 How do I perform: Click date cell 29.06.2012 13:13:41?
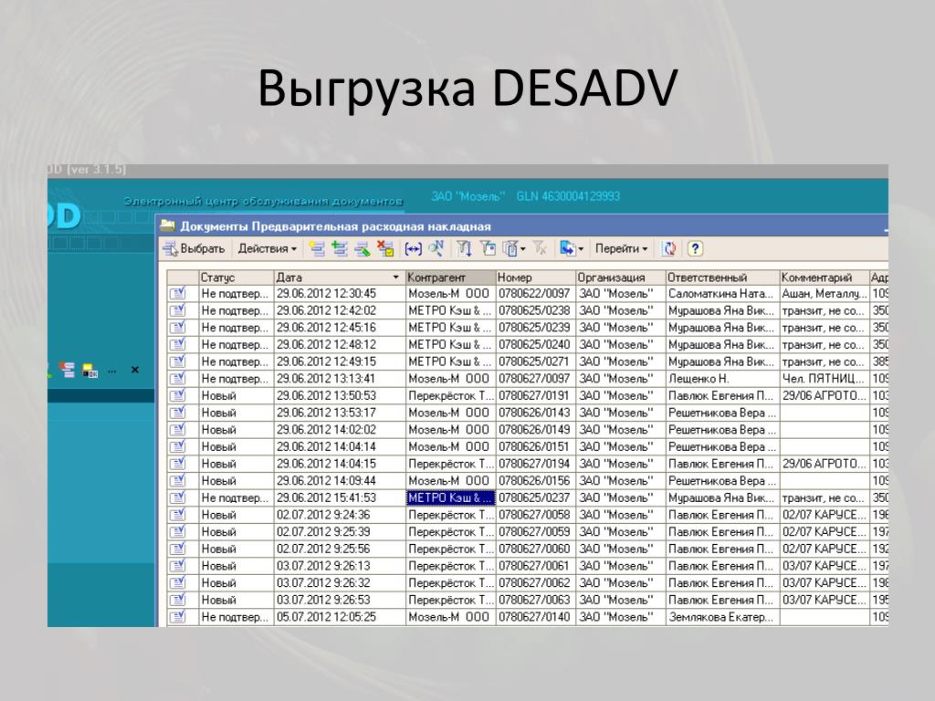(x=340, y=379)
